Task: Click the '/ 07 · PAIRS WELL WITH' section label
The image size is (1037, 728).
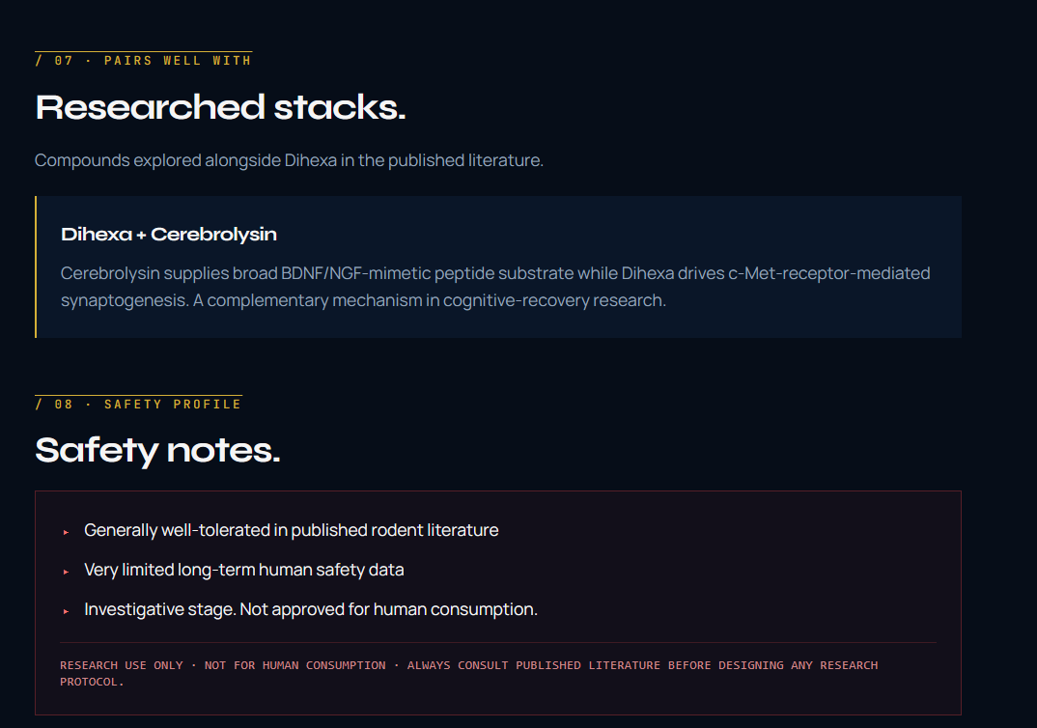Action: click(x=144, y=60)
